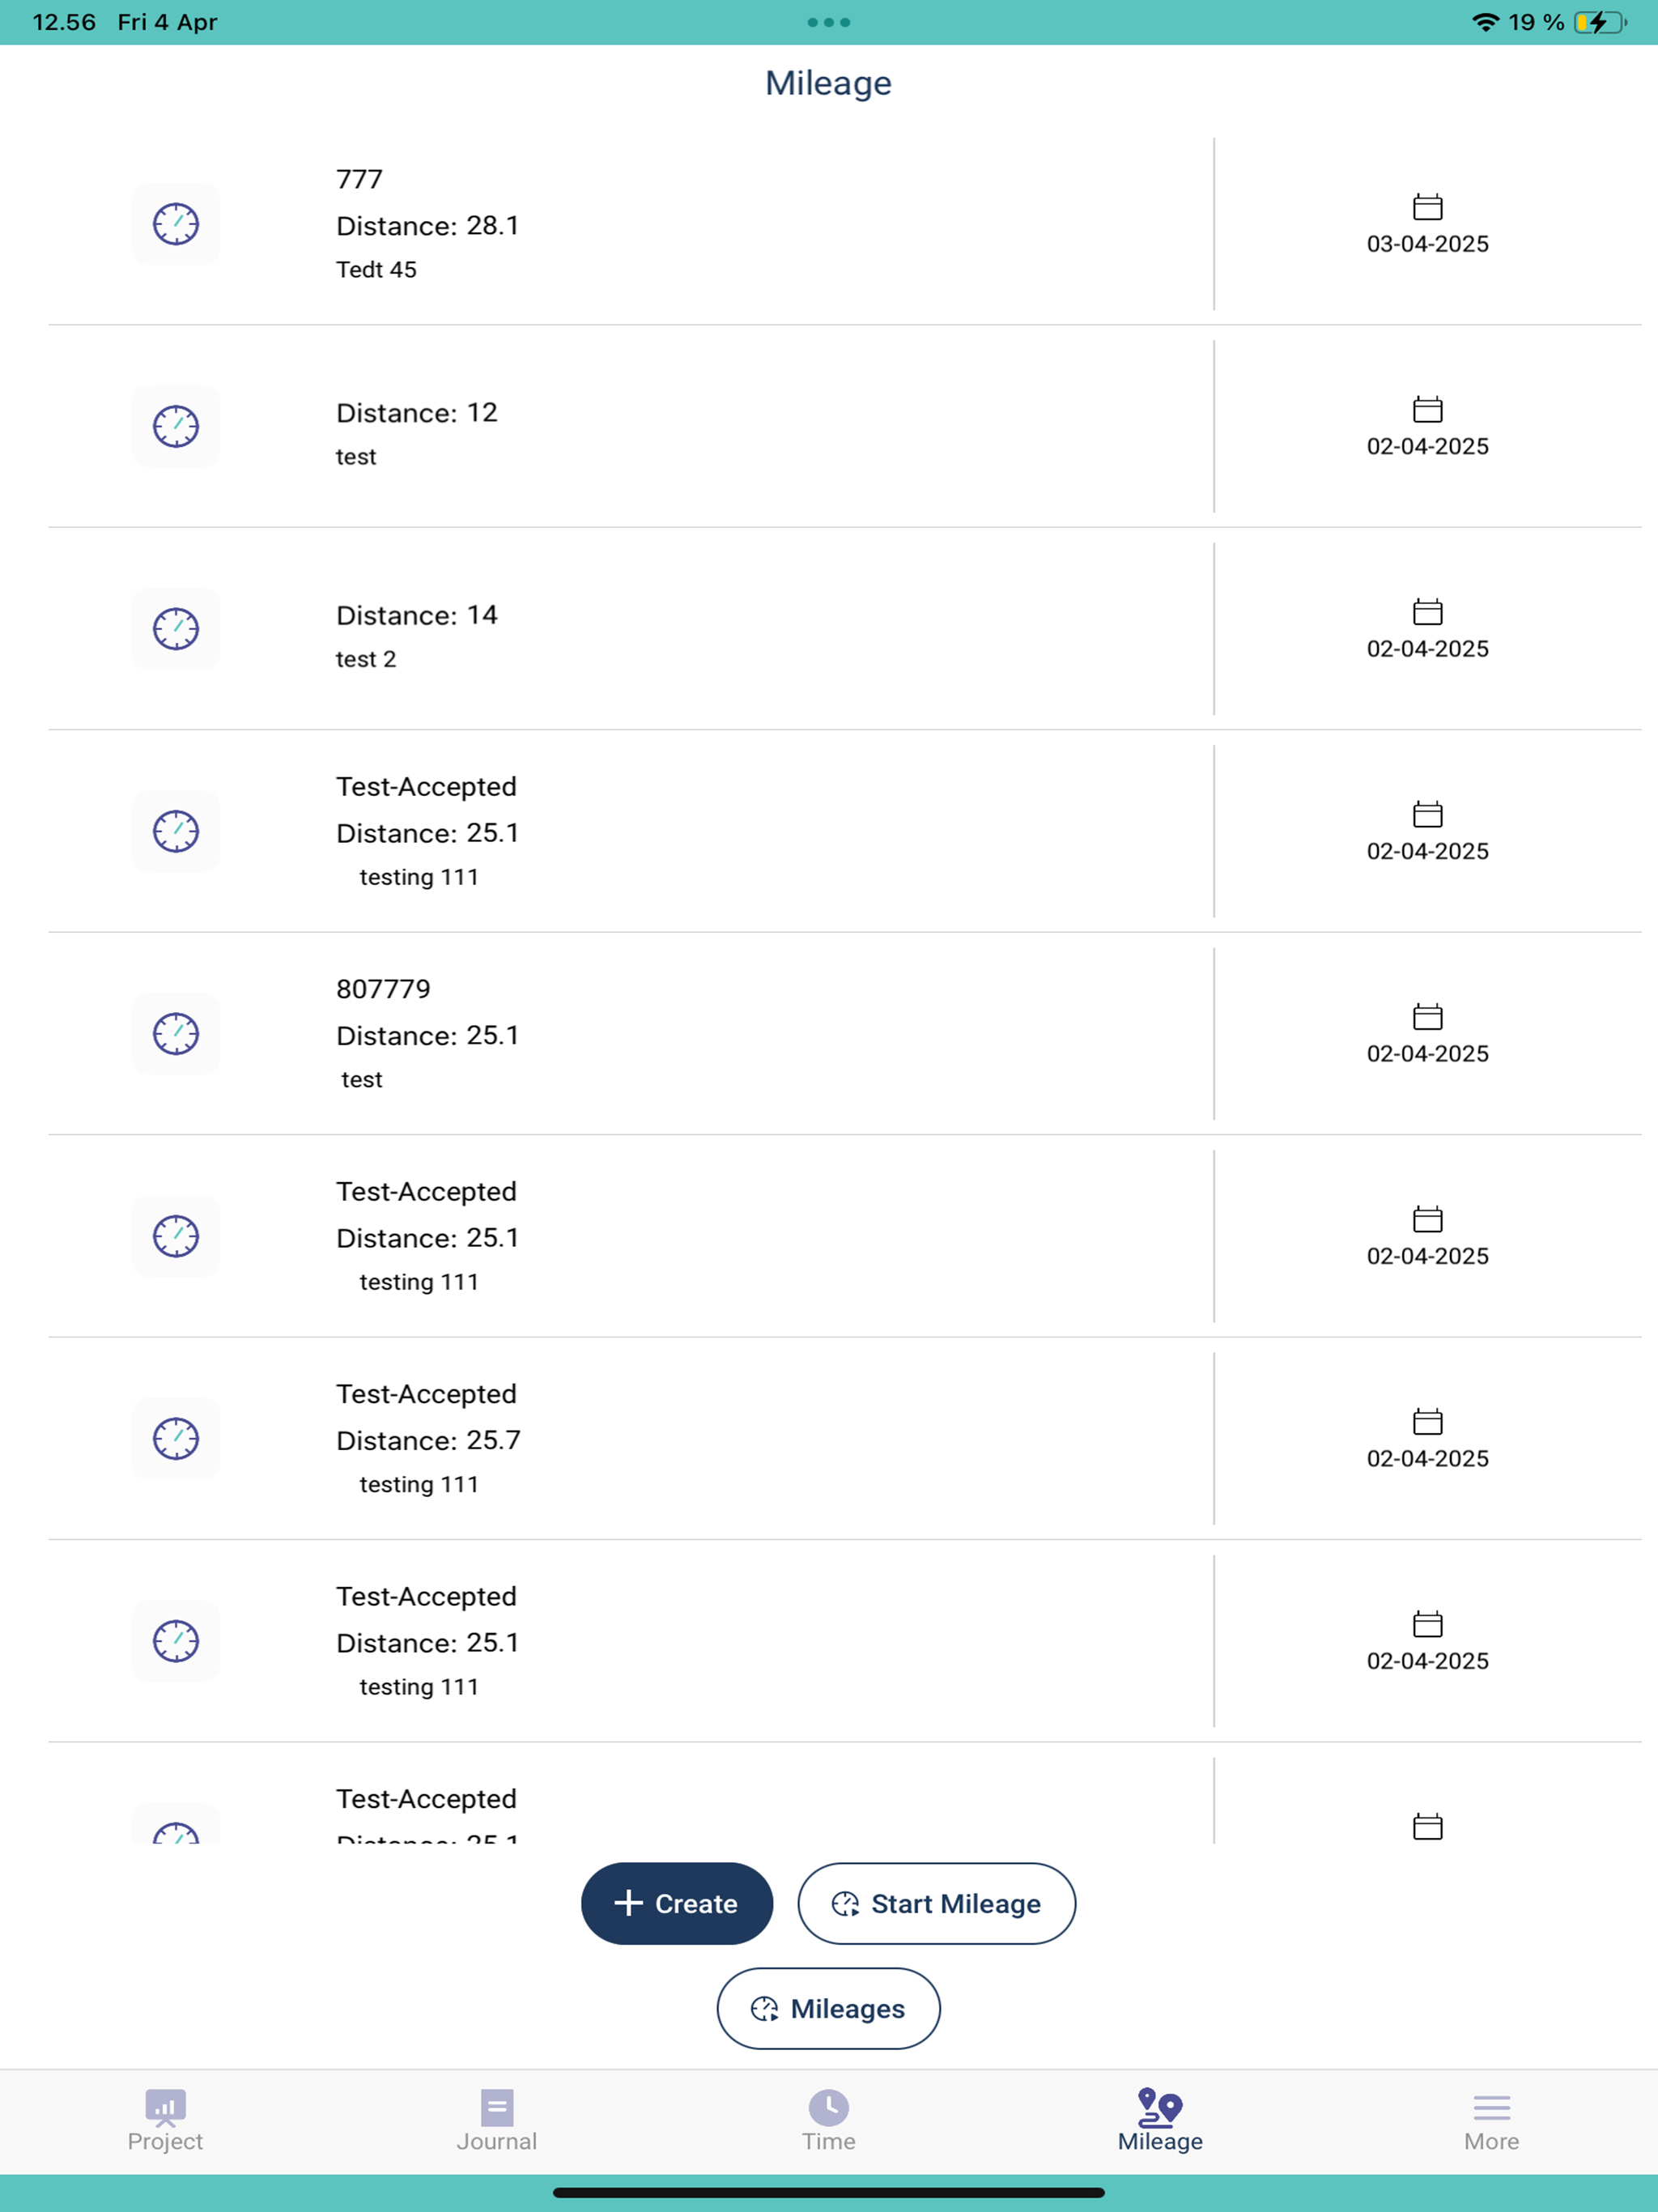
Task: Select the speedometer icon next to test 2
Action: [175, 629]
